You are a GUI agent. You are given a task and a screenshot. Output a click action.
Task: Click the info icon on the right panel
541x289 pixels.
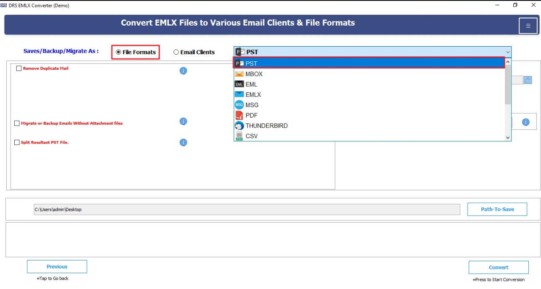[x=525, y=121]
